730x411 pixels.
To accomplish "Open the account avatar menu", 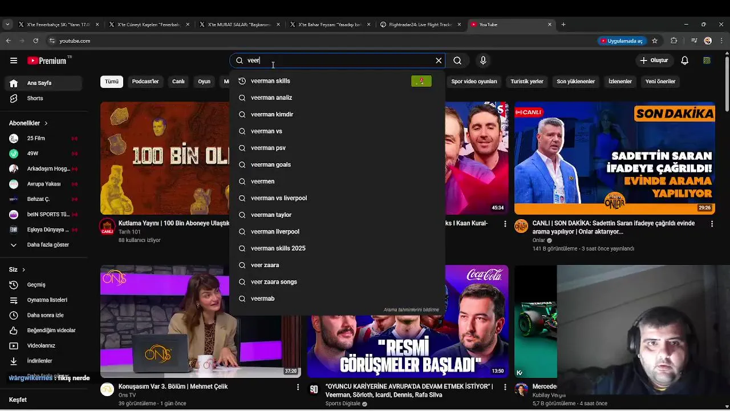I will (x=707, y=61).
